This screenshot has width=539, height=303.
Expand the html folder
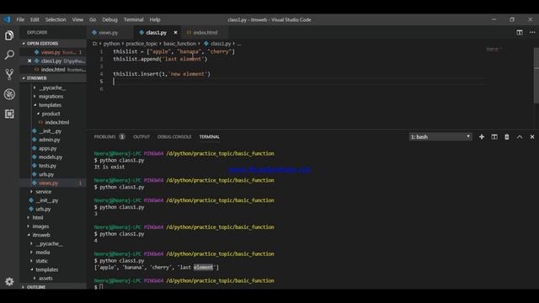[37, 217]
